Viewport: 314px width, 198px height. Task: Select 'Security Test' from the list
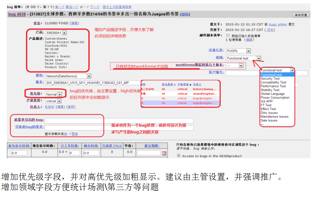(270, 78)
